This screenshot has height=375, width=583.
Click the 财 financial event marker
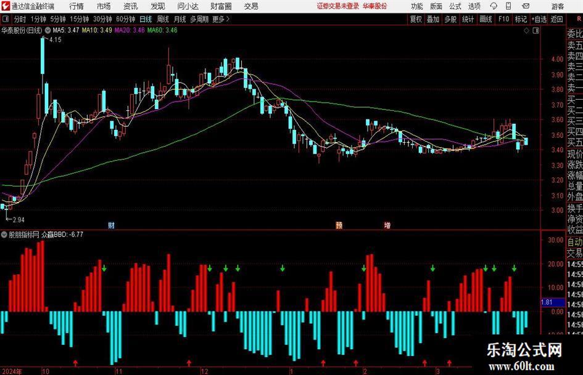tap(111, 225)
